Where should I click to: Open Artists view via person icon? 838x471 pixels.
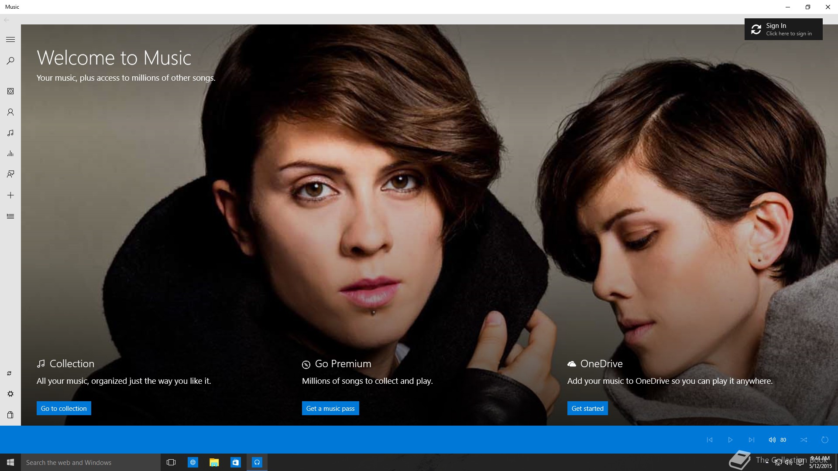pos(10,112)
